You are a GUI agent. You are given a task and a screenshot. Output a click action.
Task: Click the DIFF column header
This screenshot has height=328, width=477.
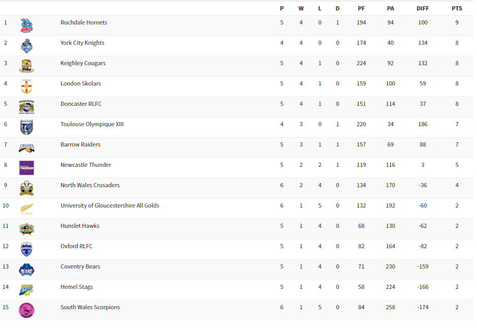click(422, 8)
